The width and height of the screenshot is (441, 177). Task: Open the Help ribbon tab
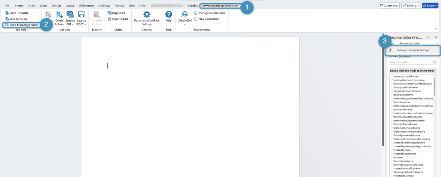[142, 6]
